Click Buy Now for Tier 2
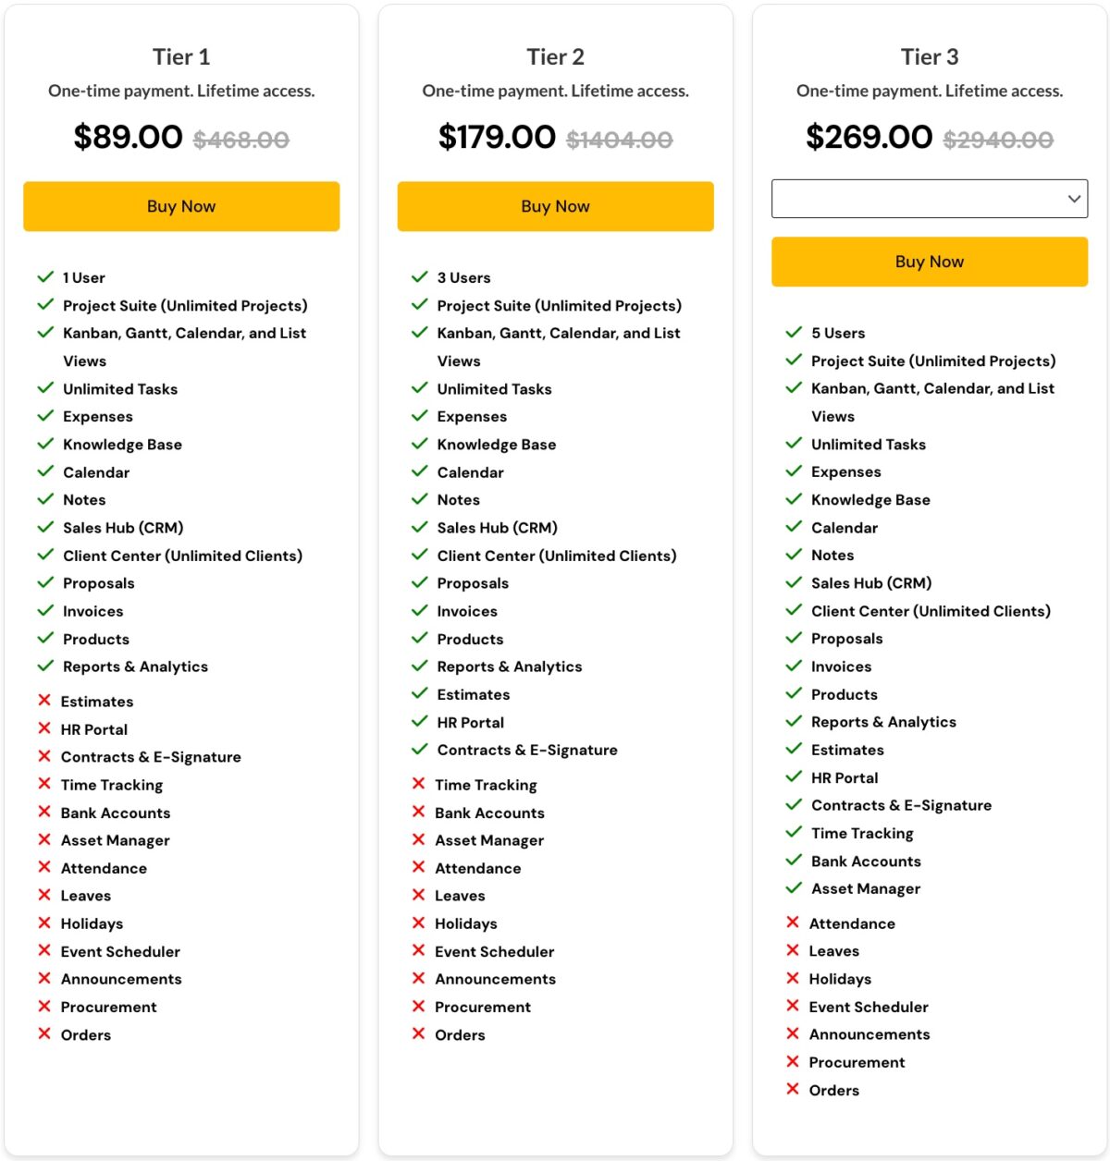This screenshot has width=1110, height=1161. [x=555, y=206]
